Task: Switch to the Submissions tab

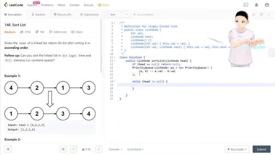Action: (x=89, y=14)
